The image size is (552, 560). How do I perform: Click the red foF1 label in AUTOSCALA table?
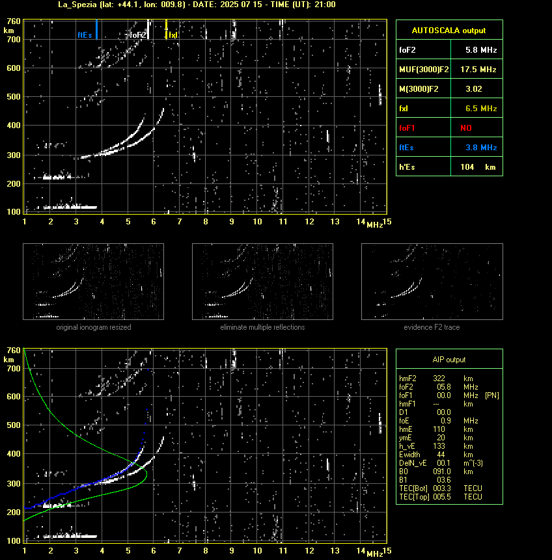[x=407, y=128]
